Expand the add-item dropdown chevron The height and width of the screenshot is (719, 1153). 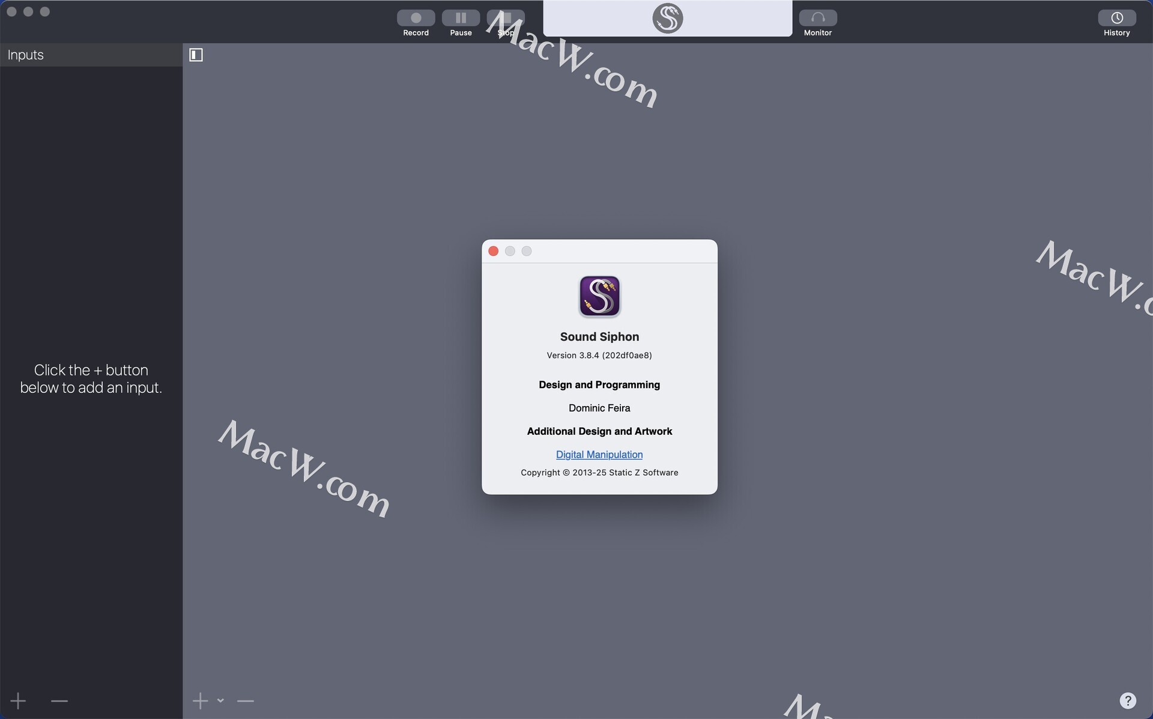click(x=220, y=700)
